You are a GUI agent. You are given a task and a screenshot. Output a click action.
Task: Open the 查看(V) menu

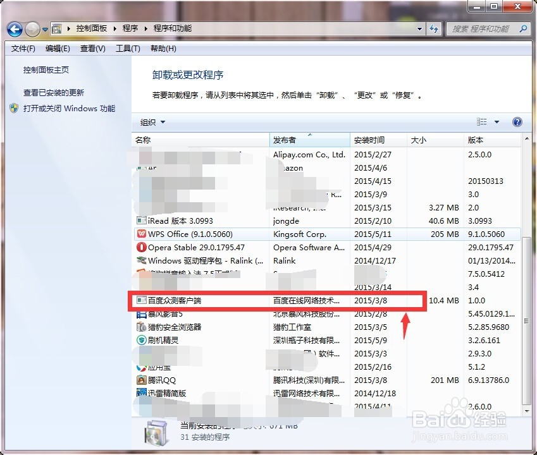coord(92,49)
